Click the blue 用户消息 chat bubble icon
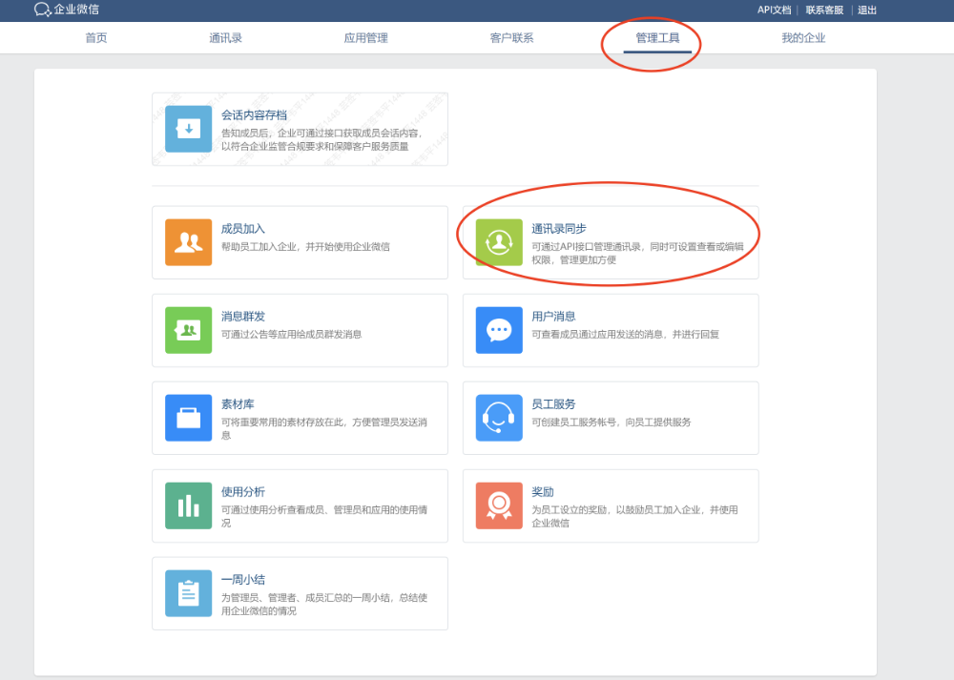 [x=499, y=330]
